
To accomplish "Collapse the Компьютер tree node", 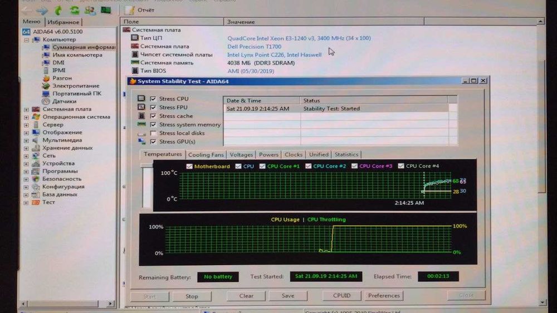I will click(27, 39).
